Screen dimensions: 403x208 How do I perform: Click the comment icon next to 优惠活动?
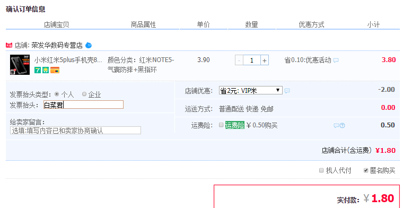(336, 60)
